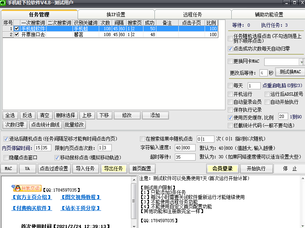305x228 pixels.
Task: Switch to 远程任务 tab
Action: click(x=192, y=15)
